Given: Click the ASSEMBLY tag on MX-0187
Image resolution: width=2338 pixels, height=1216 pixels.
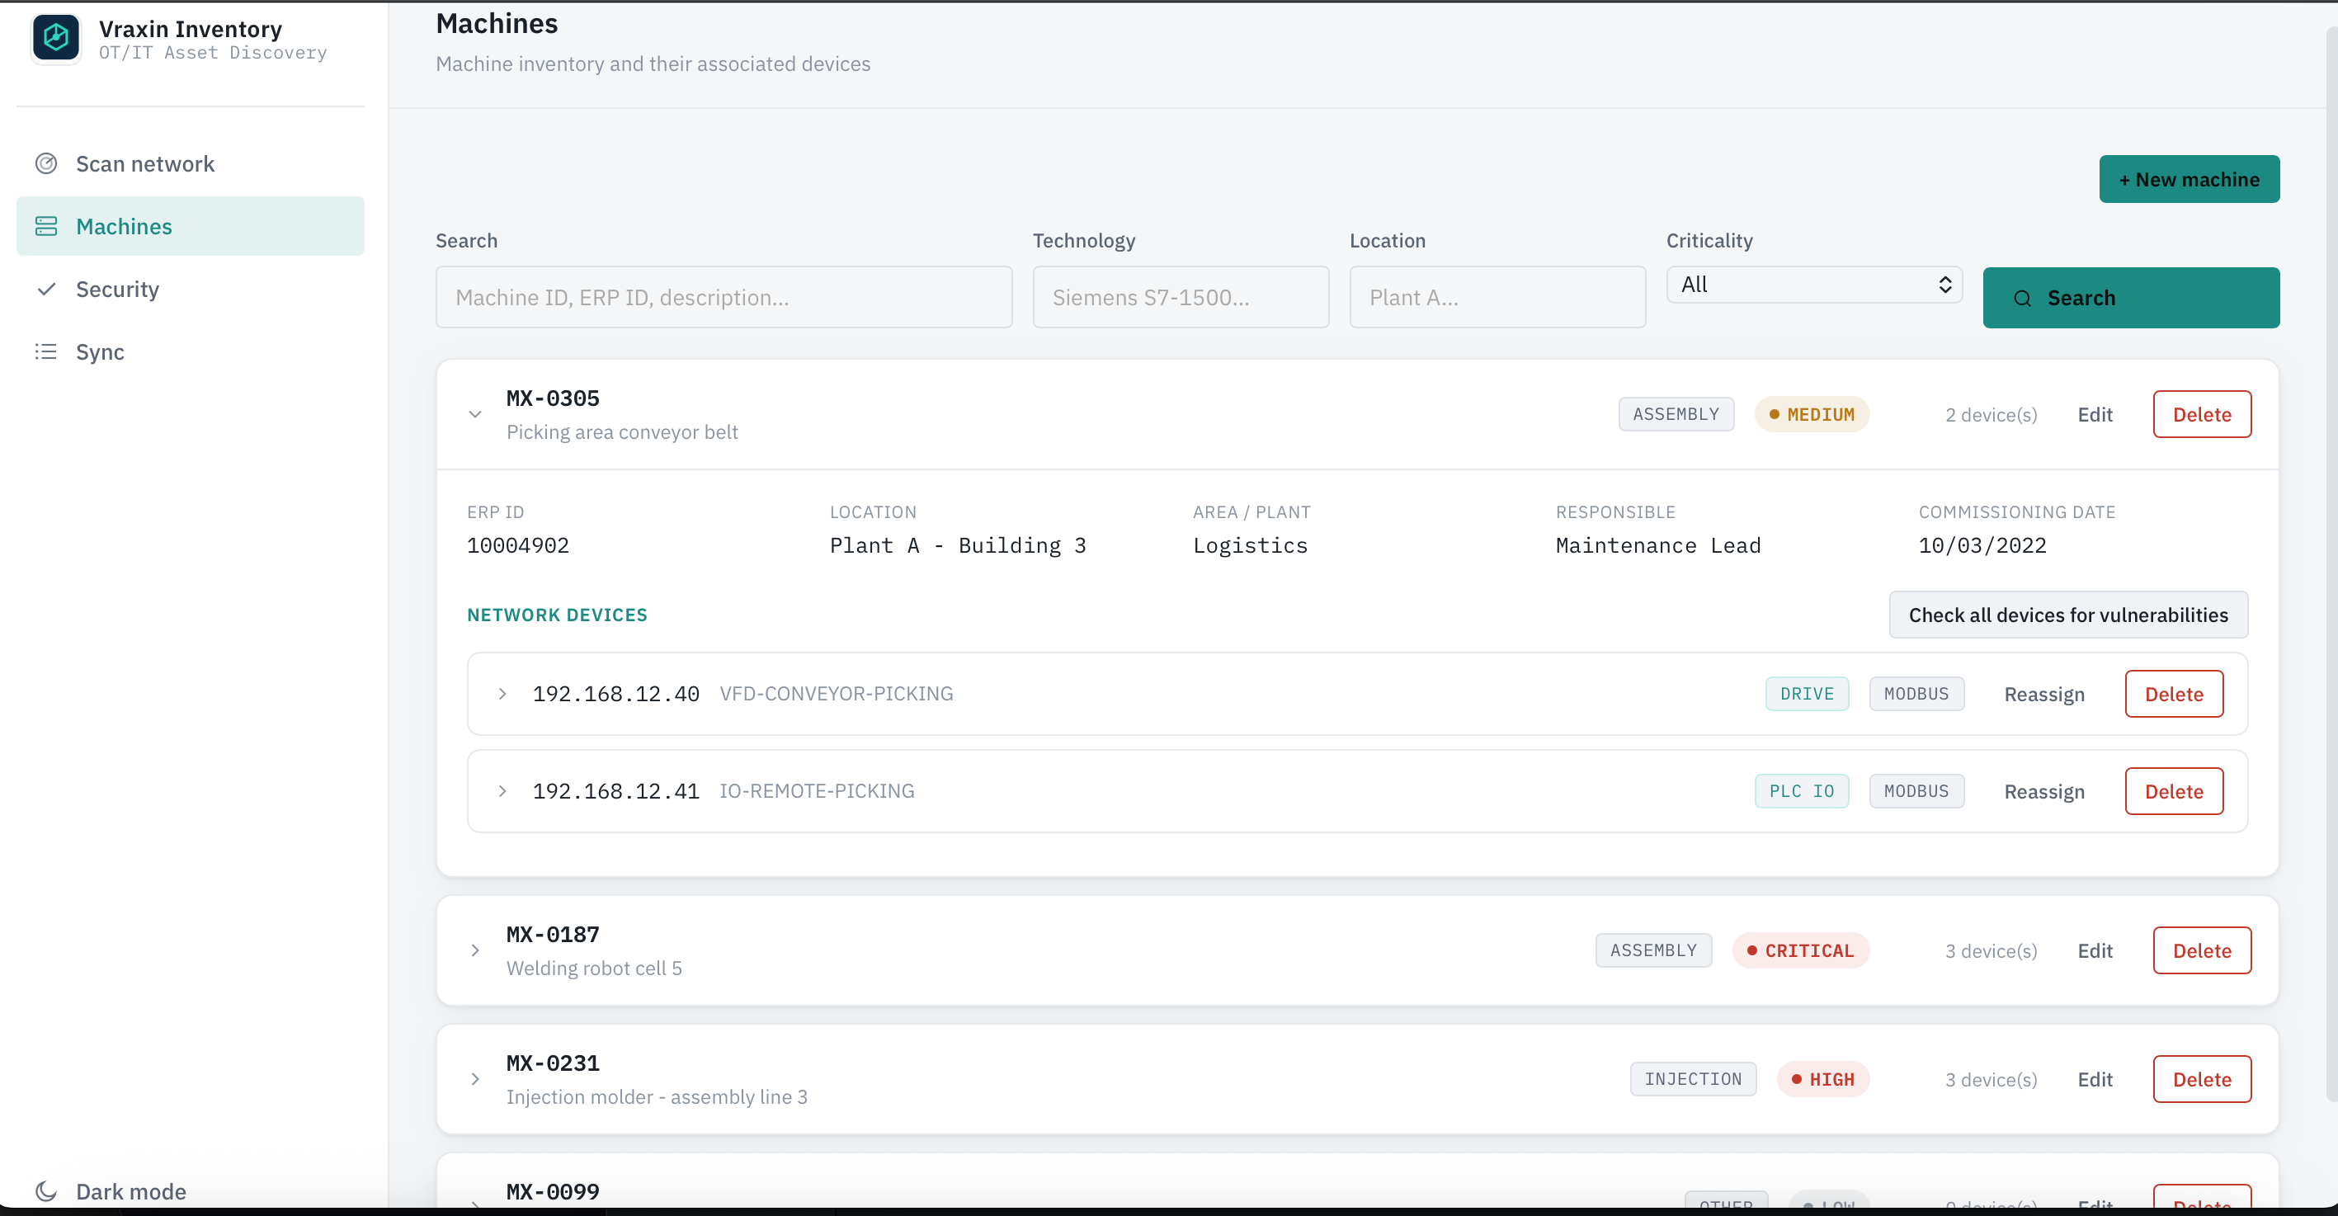Looking at the screenshot, I should (x=1652, y=950).
